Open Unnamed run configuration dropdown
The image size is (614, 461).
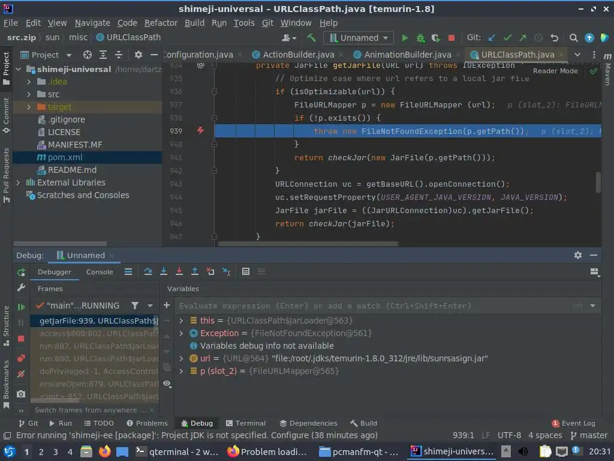coord(359,38)
